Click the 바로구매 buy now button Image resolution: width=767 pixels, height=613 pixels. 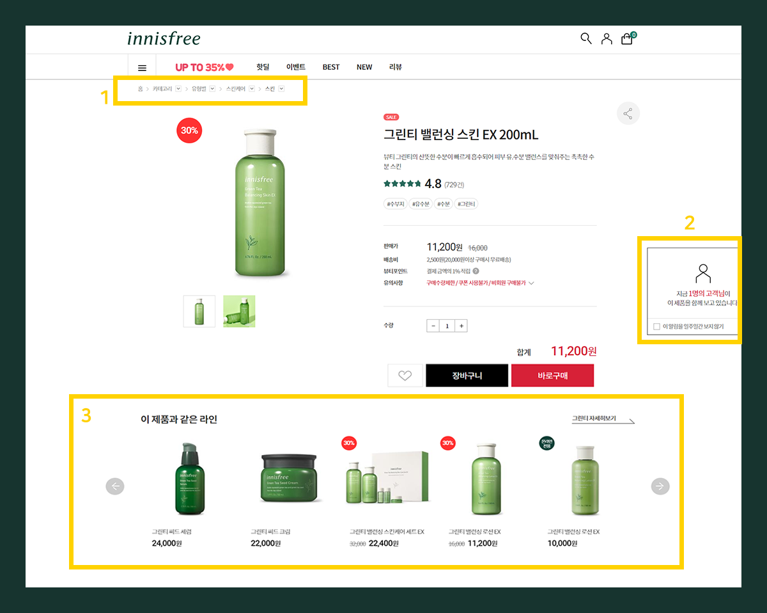(x=553, y=376)
